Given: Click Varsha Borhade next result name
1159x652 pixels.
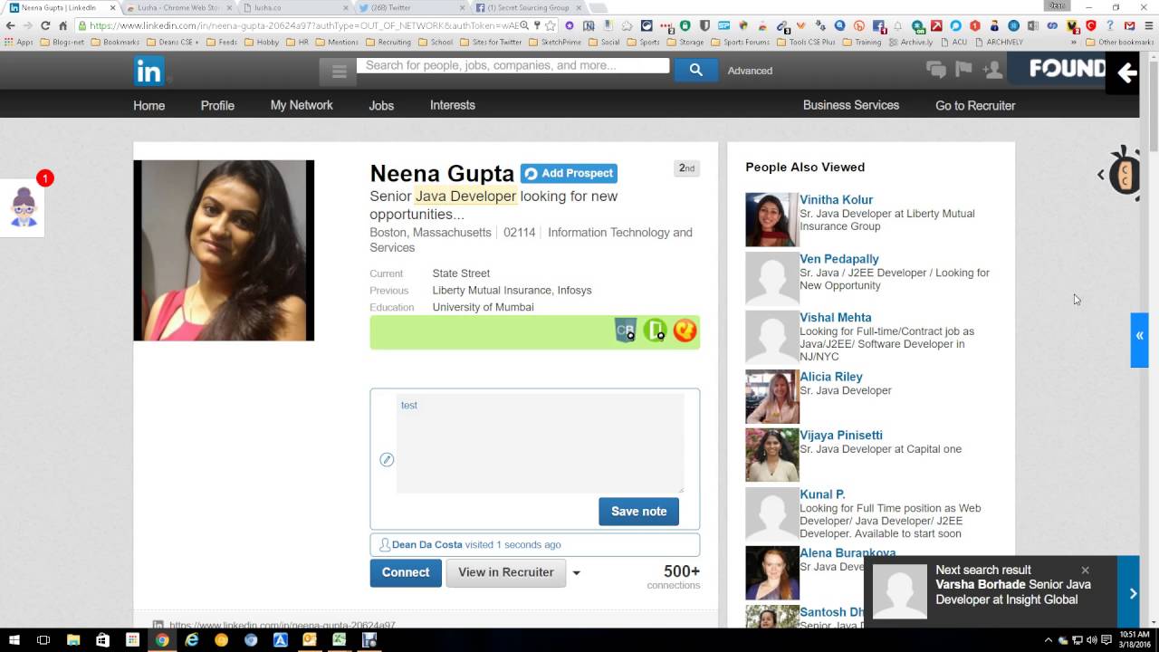Looking at the screenshot, I should (980, 585).
